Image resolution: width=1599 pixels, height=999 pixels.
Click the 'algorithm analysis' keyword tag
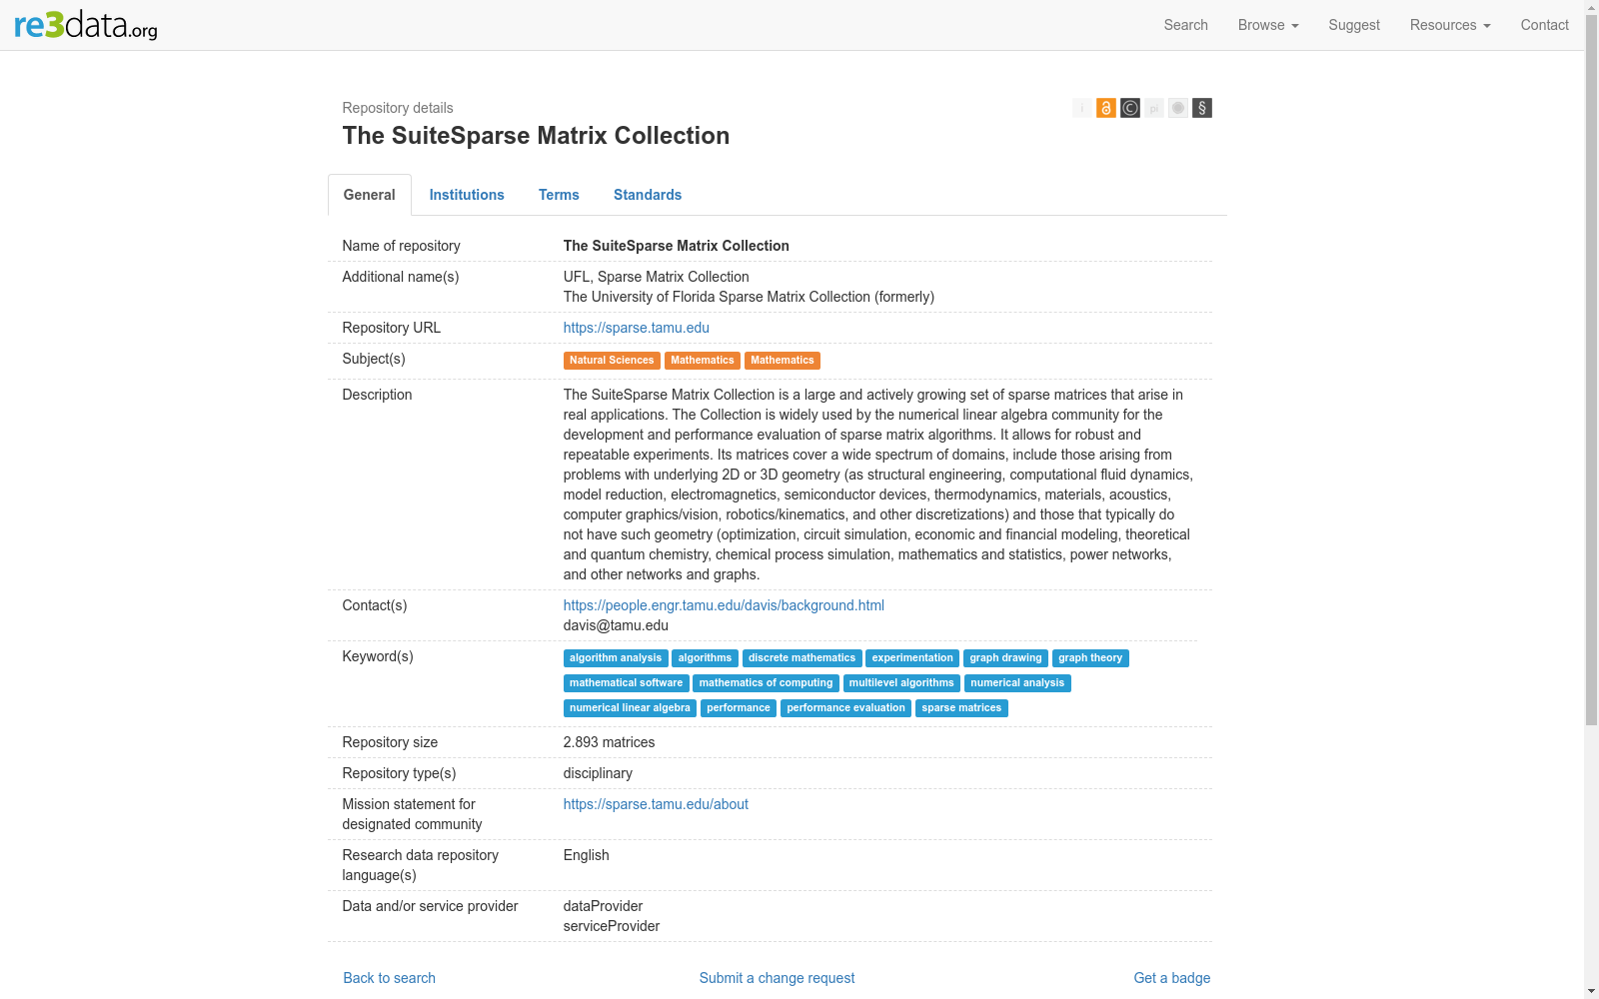coord(616,658)
